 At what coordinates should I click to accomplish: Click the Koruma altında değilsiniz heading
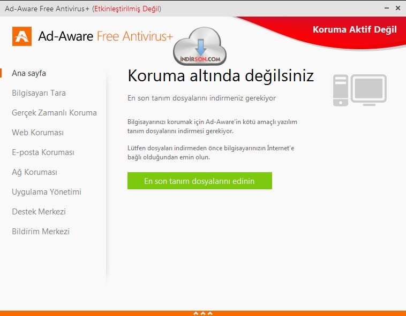221,76
